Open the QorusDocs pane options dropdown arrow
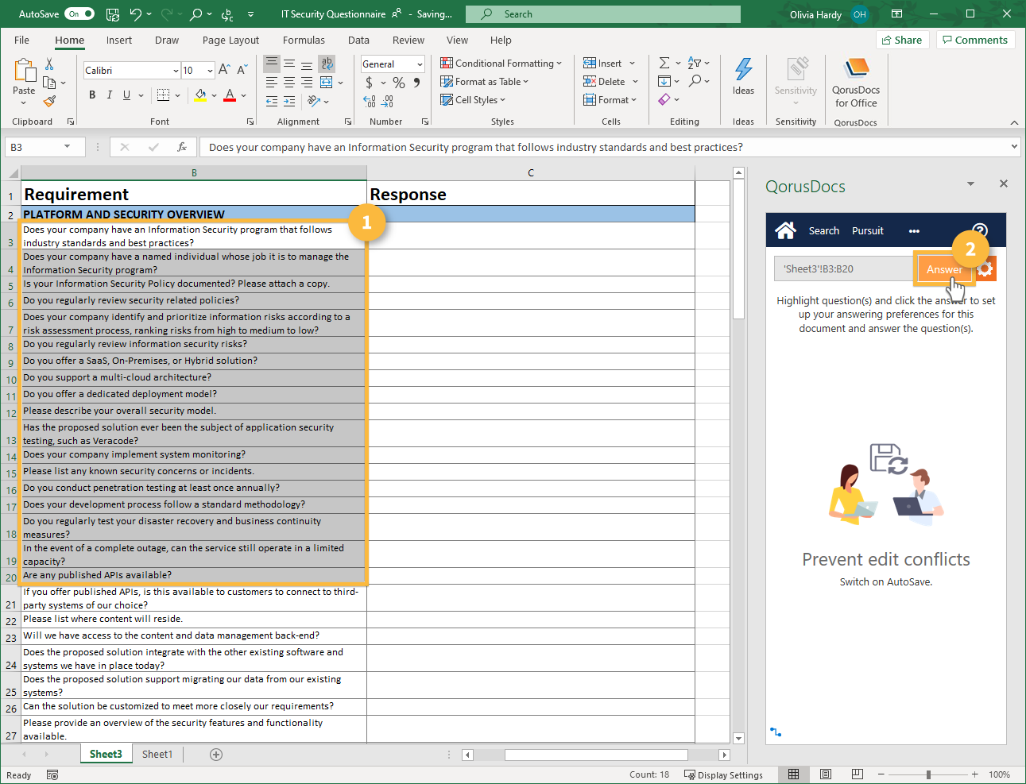Screen dimensions: 1026x784 pyautogui.click(x=970, y=184)
